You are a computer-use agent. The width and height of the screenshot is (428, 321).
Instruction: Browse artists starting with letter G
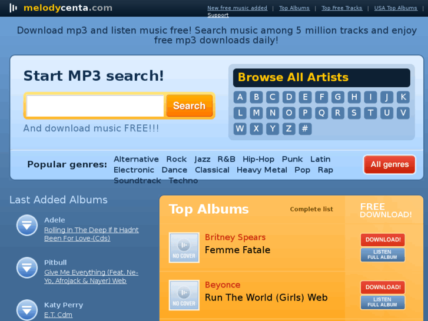pyautogui.click(x=338, y=97)
